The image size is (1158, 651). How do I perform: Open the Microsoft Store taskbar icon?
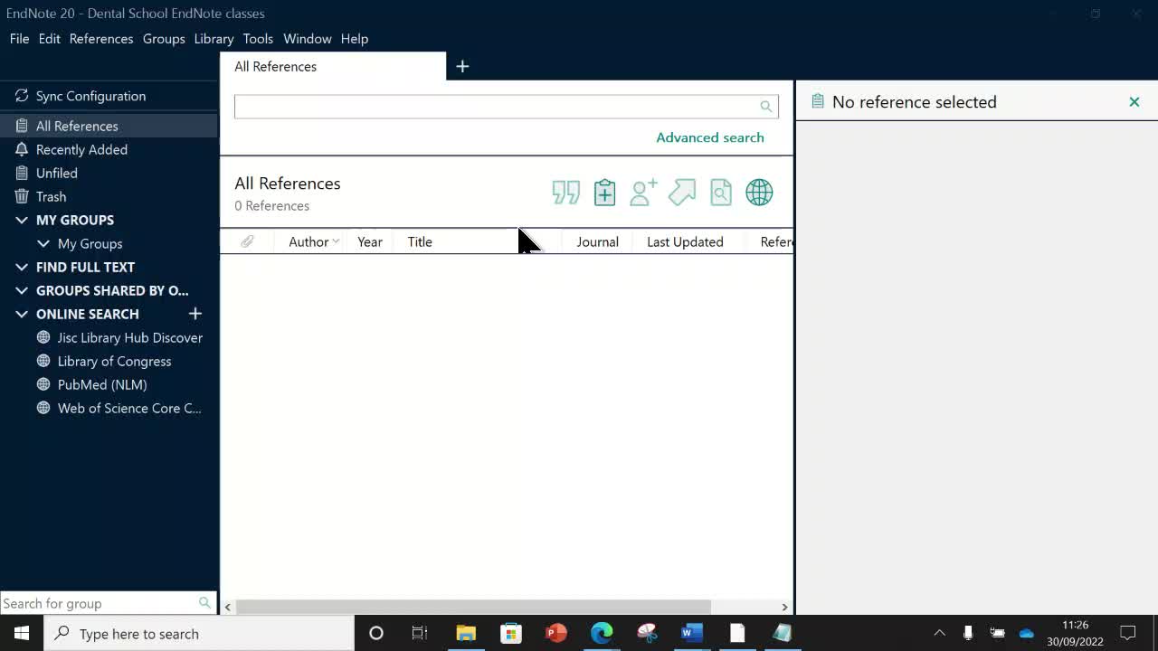click(x=511, y=633)
